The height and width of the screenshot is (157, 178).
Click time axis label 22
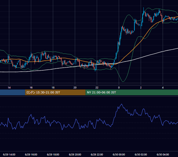click(x=97, y=88)
